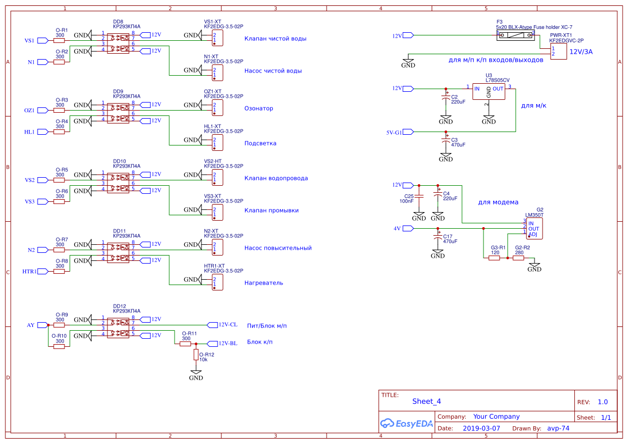The height and width of the screenshot is (444, 628).
Task: Click the EasyEDA logo in title block
Action: (x=407, y=424)
